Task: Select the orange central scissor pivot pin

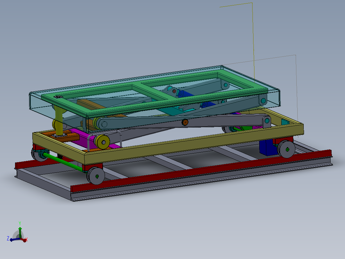Action: point(185,122)
